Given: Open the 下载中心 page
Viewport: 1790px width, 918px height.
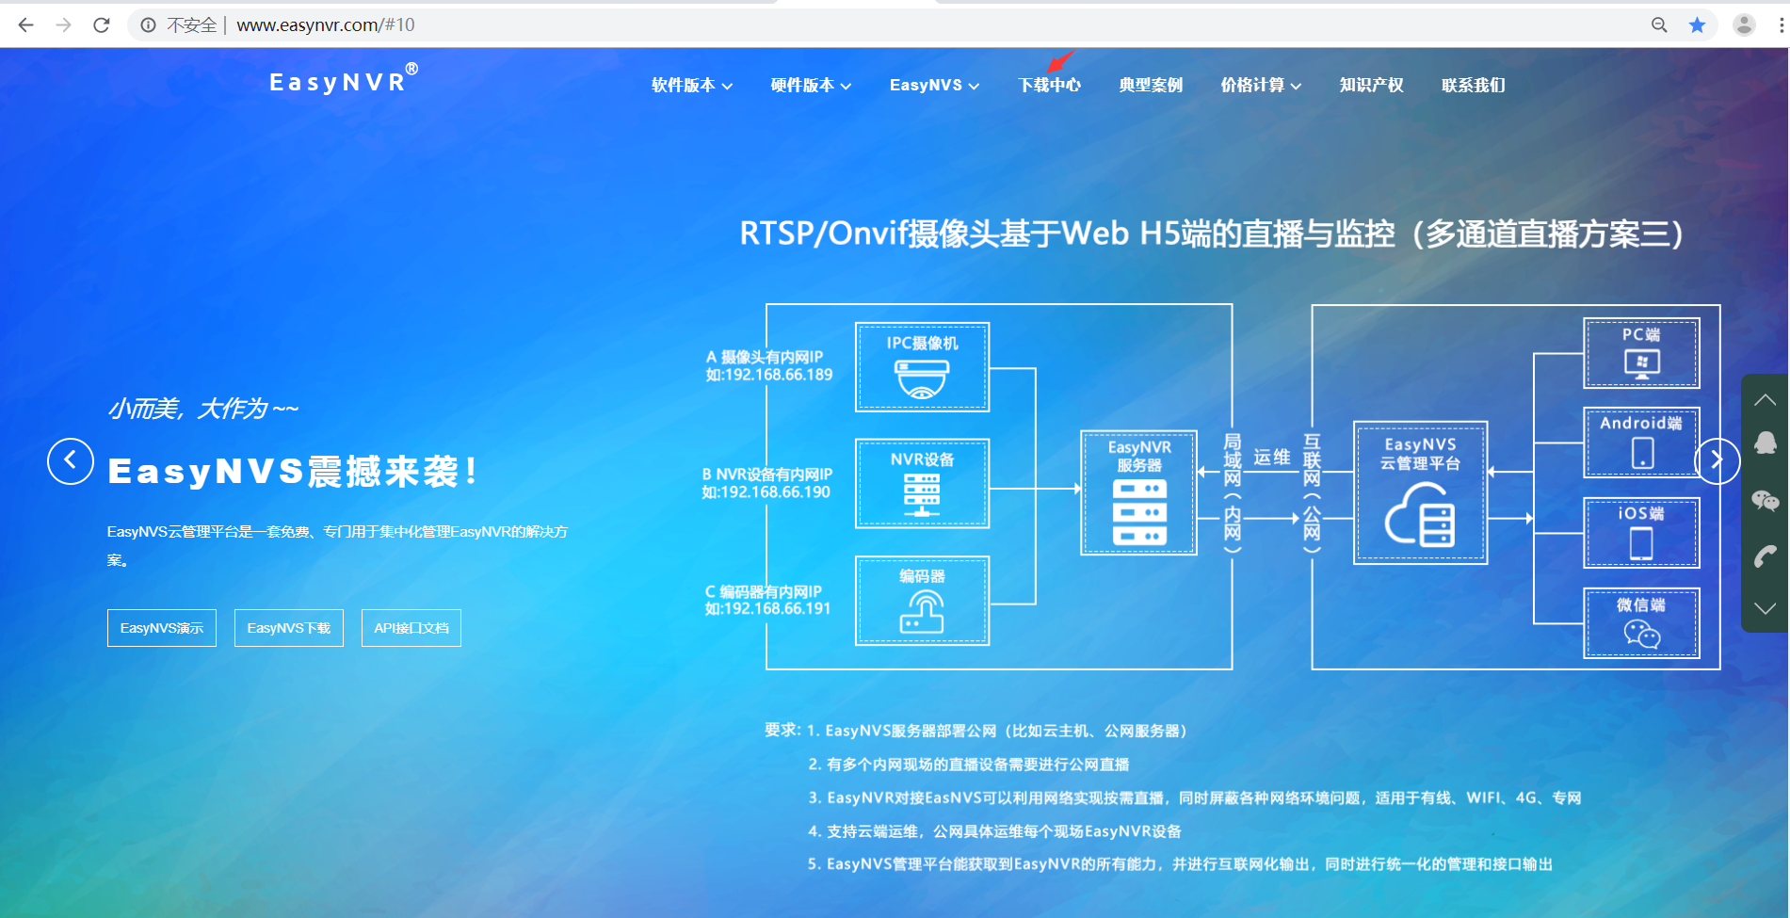Looking at the screenshot, I should (1049, 85).
